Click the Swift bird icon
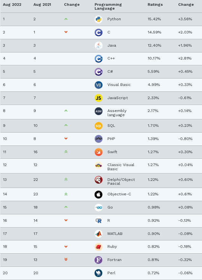 98,152
